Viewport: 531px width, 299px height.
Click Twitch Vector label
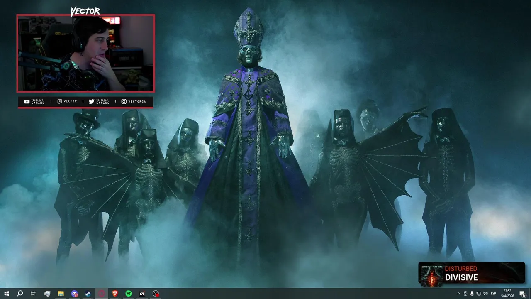[67, 101]
